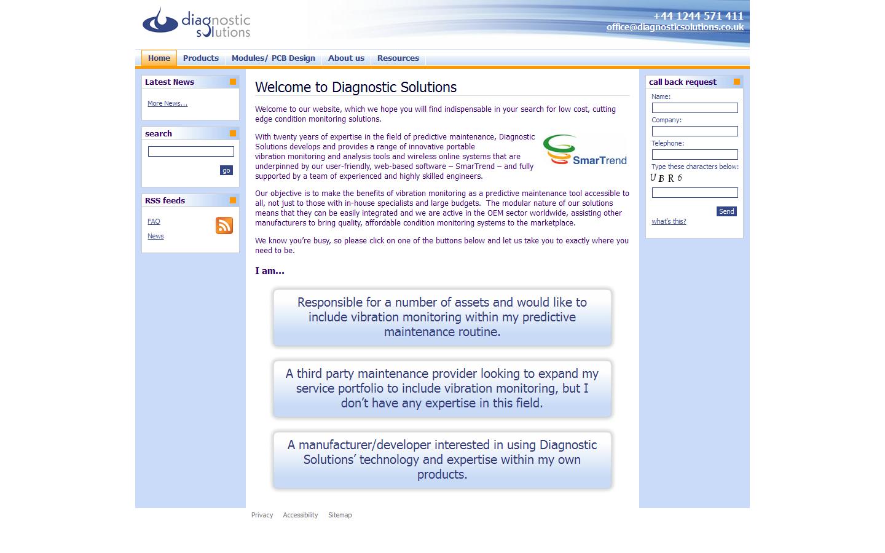Viewport: 885px width, 553px height.
Task: Open the Modules/PCB Design section
Action: coord(273,58)
